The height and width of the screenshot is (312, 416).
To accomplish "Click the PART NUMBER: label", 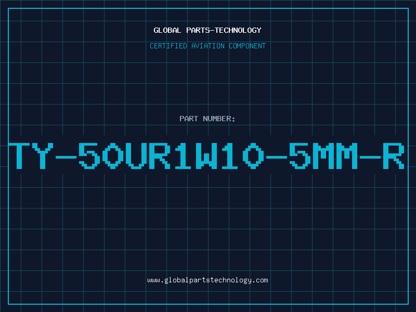I will click(x=207, y=119).
